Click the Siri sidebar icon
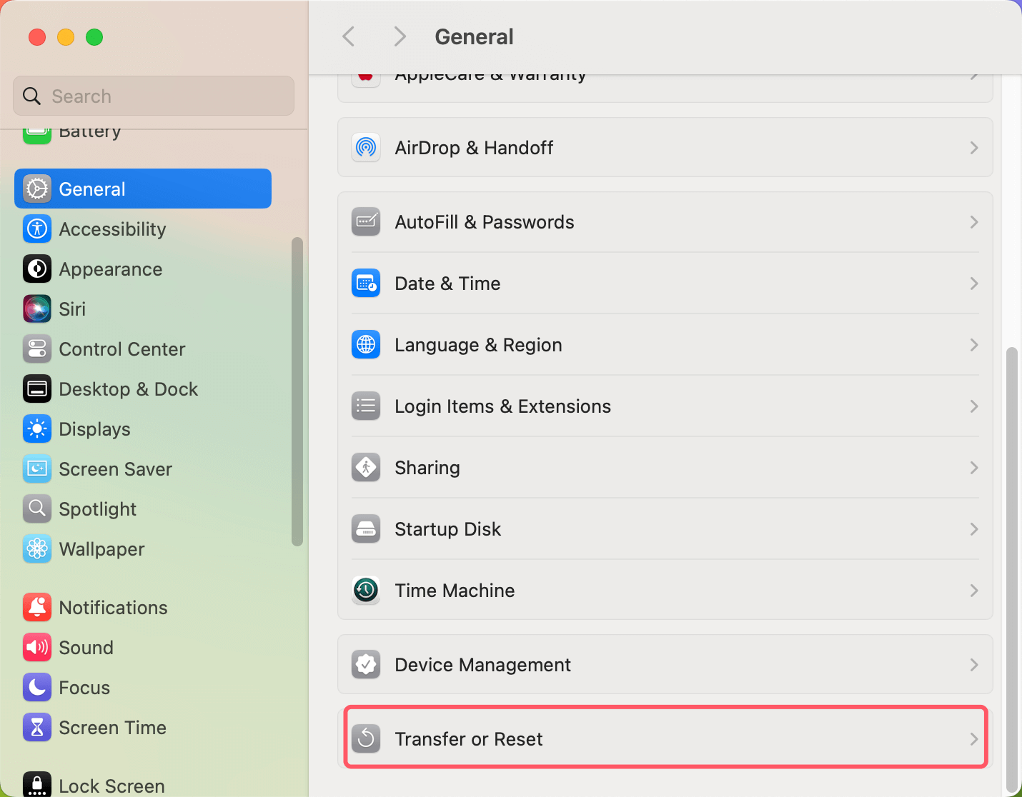Viewport: 1022px width, 797px height. [36, 309]
